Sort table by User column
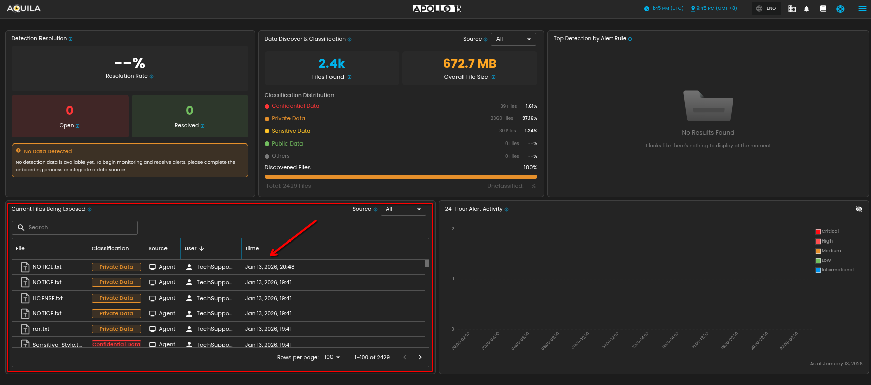The height and width of the screenshot is (385, 871). [x=194, y=249]
